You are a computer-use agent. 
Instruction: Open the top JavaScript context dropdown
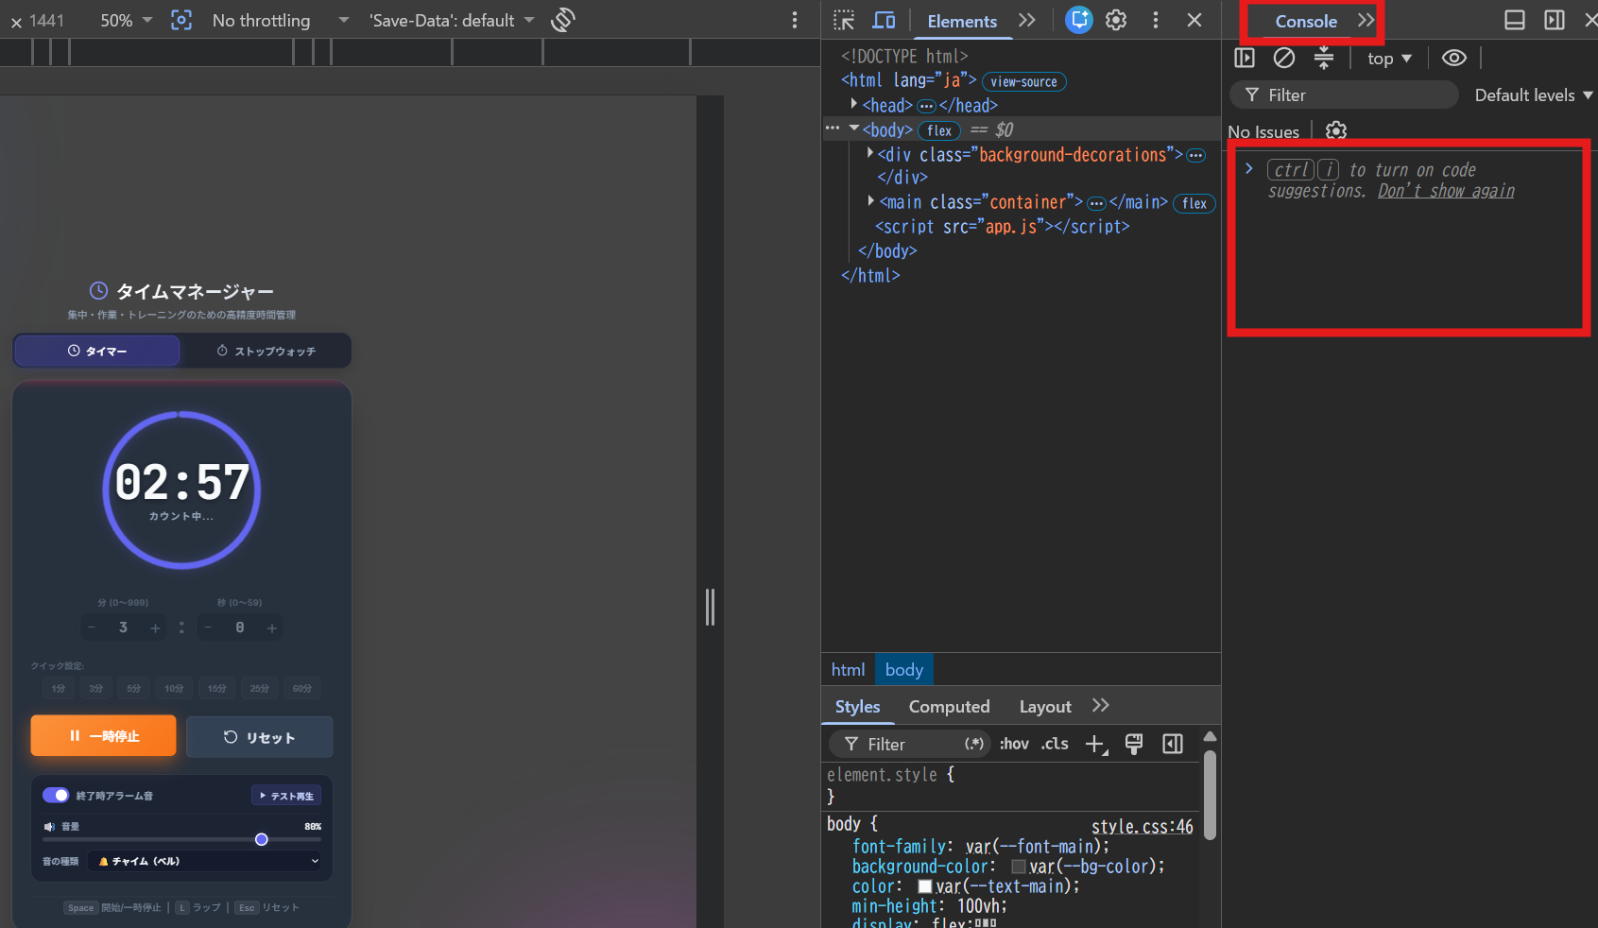[x=1389, y=59]
